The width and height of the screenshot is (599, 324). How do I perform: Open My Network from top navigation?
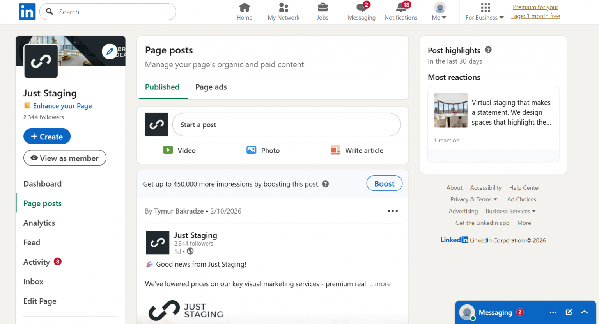click(x=284, y=12)
